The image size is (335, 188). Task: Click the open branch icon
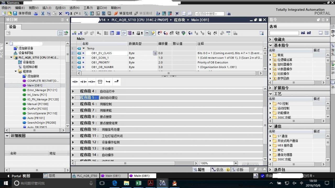coord(108,82)
